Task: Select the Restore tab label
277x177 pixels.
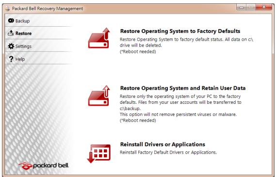Action: click(x=23, y=33)
